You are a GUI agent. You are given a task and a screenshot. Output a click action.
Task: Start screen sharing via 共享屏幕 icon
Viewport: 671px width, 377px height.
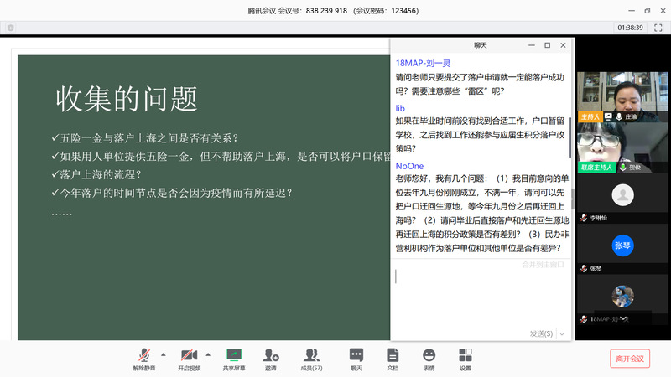(x=234, y=358)
